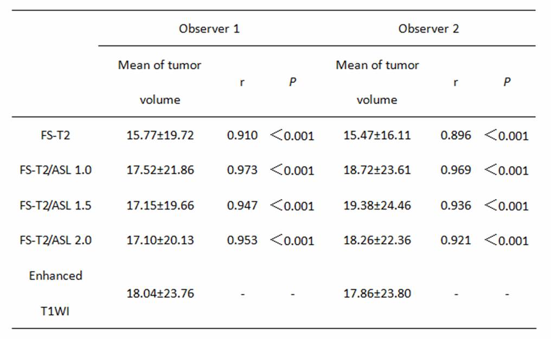Select the FS-T2/ASL 1.5 row label
The height and width of the screenshot is (339, 551).
pyautogui.click(x=55, y=206)
